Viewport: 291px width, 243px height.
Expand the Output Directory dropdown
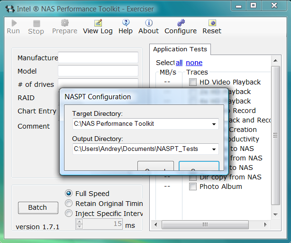tap(214, 150)
